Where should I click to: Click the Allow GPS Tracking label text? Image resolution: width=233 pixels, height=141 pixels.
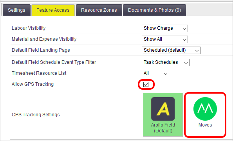click(x=33, y=84)
